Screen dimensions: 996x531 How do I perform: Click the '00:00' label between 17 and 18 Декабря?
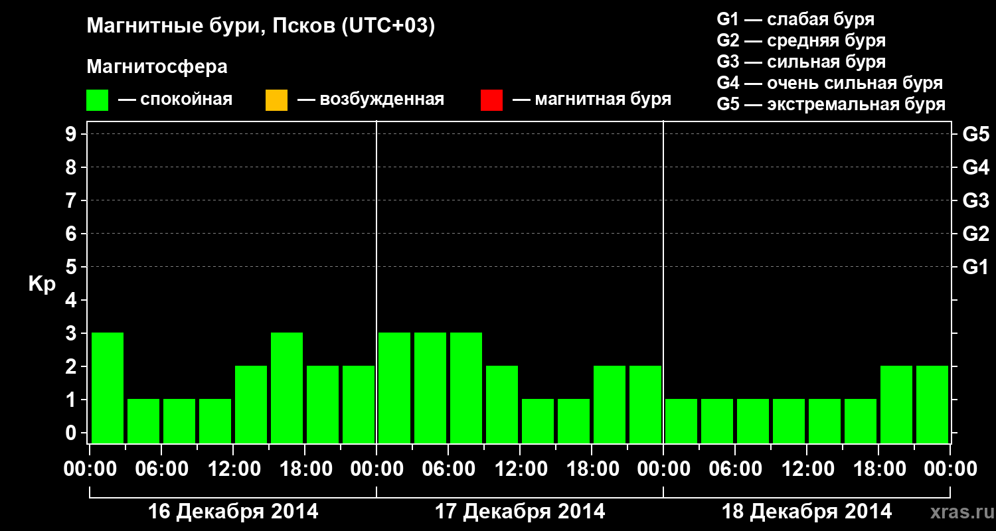tap(663, 469)
